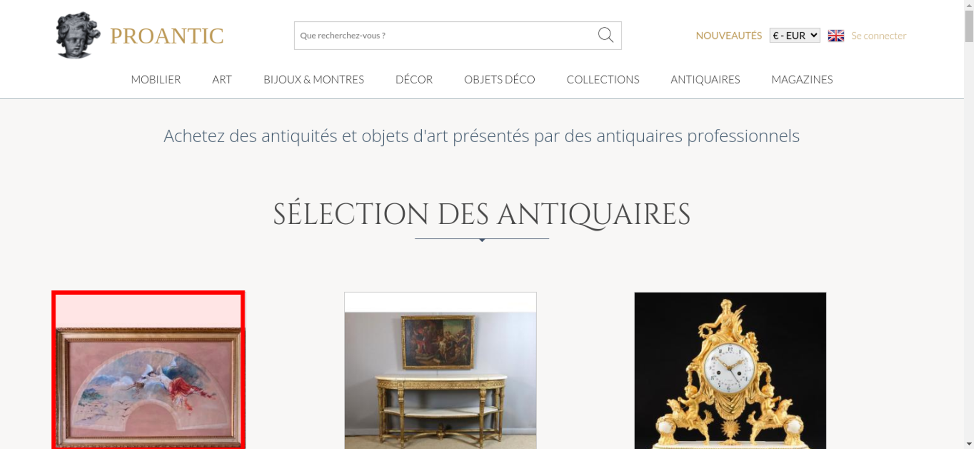Click the vertical page scrollbar thumb

tap(969, 26)
